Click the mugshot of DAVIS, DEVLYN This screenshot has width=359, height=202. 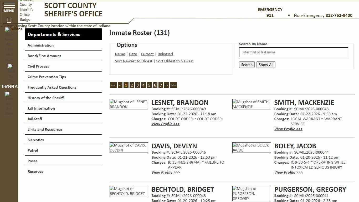pyautogui.click(x=129, y=148)
